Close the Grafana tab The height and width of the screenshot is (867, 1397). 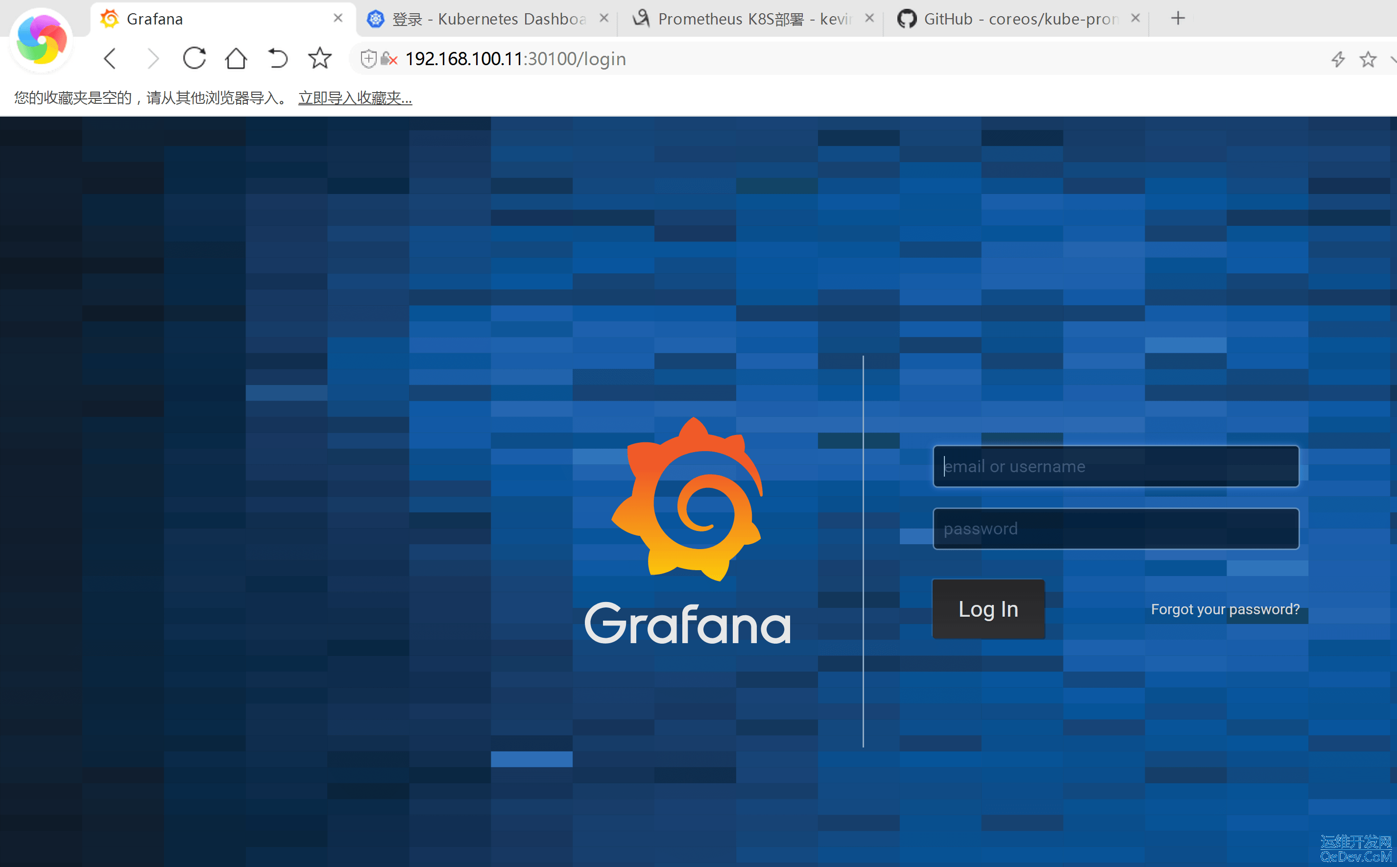337,18
